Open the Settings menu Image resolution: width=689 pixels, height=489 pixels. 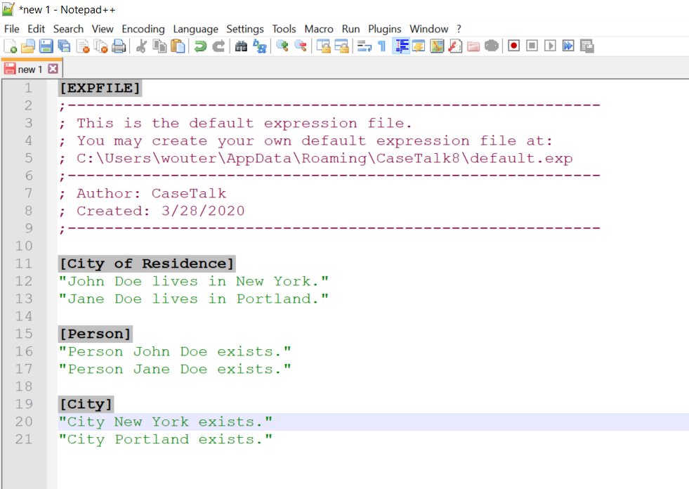click(244, 29)
